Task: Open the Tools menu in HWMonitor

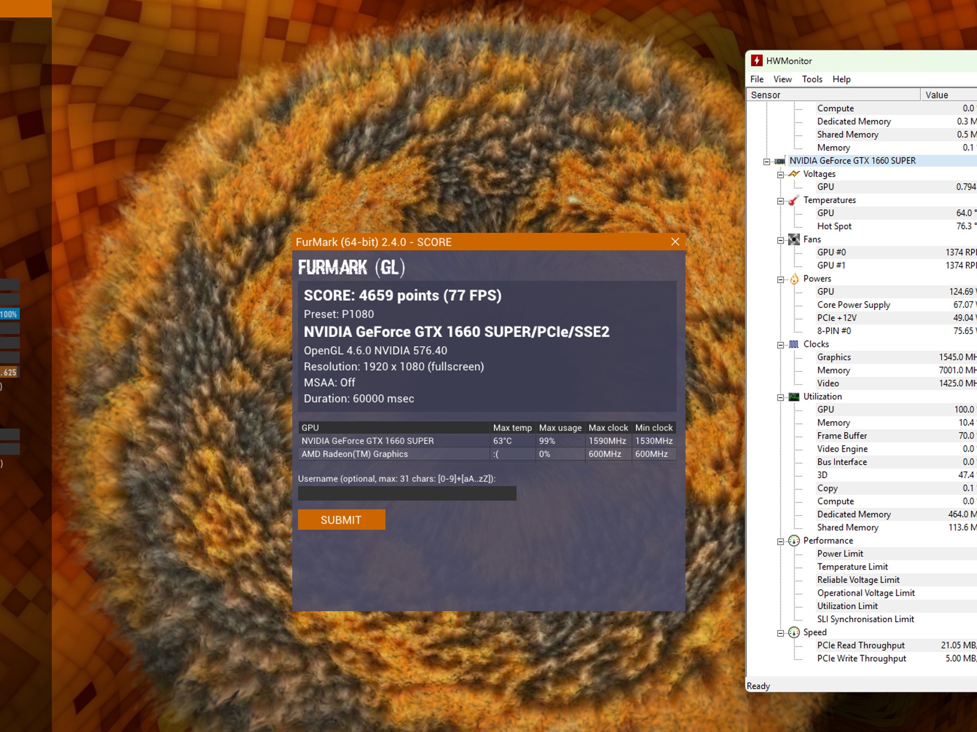Action: (x=812, y=79)
